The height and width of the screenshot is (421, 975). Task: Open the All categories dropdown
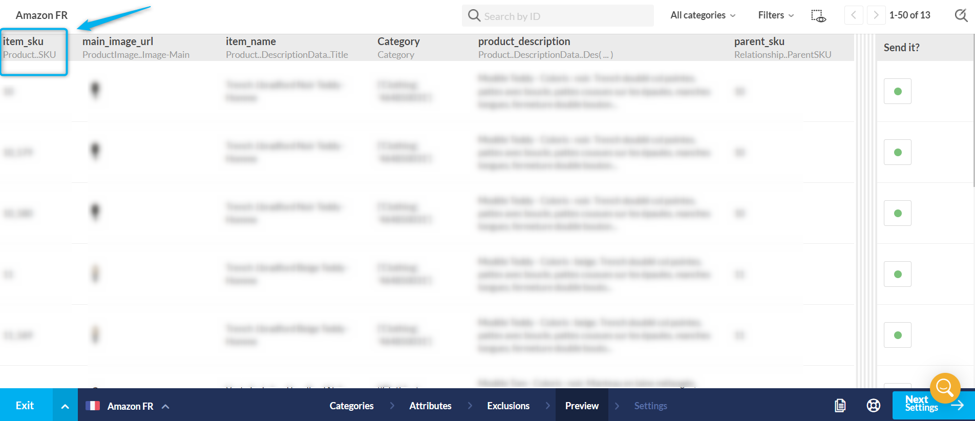(703, 15)
